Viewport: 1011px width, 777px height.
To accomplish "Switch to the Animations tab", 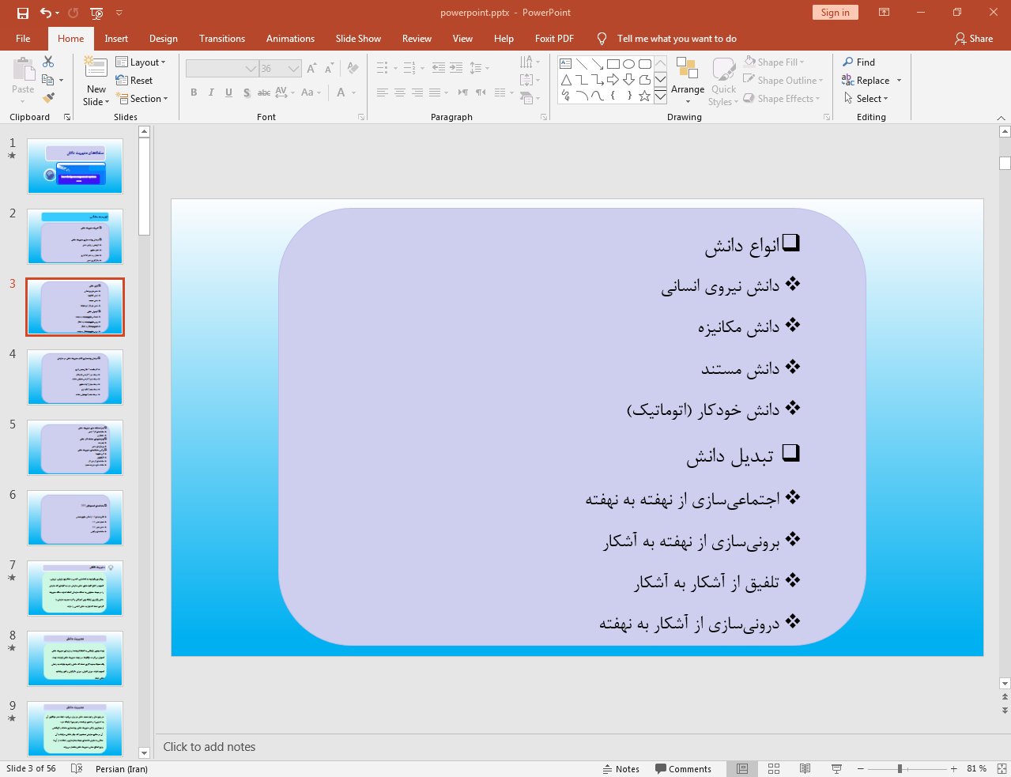I will 290,39.
